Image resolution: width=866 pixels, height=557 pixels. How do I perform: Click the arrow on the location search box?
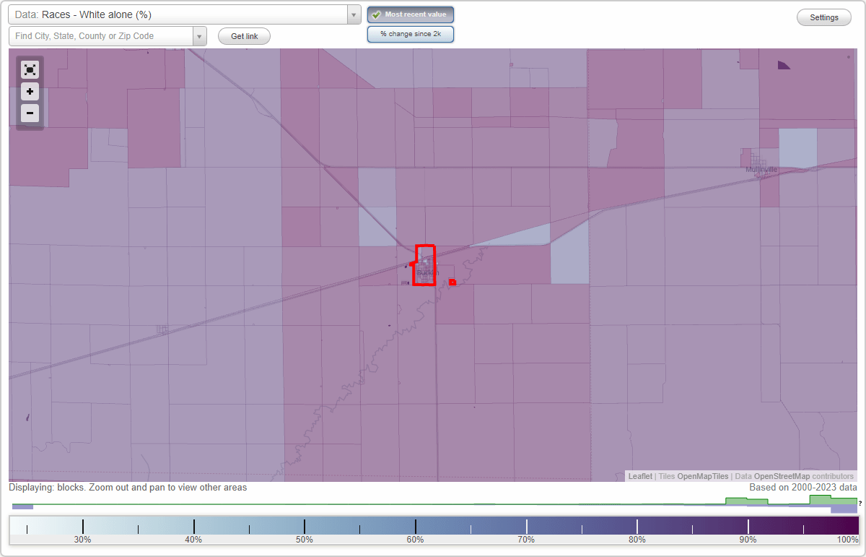pos(200,35)
